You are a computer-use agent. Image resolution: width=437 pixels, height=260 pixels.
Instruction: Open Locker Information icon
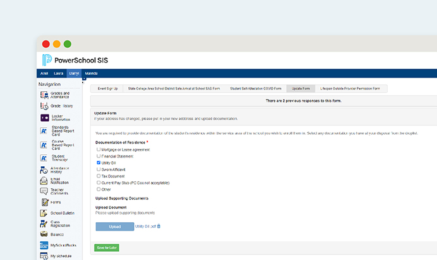[45, 118]
